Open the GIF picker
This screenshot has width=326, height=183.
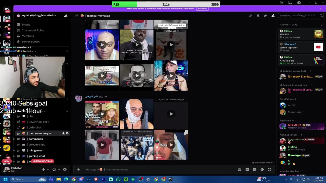coord(247,170)
